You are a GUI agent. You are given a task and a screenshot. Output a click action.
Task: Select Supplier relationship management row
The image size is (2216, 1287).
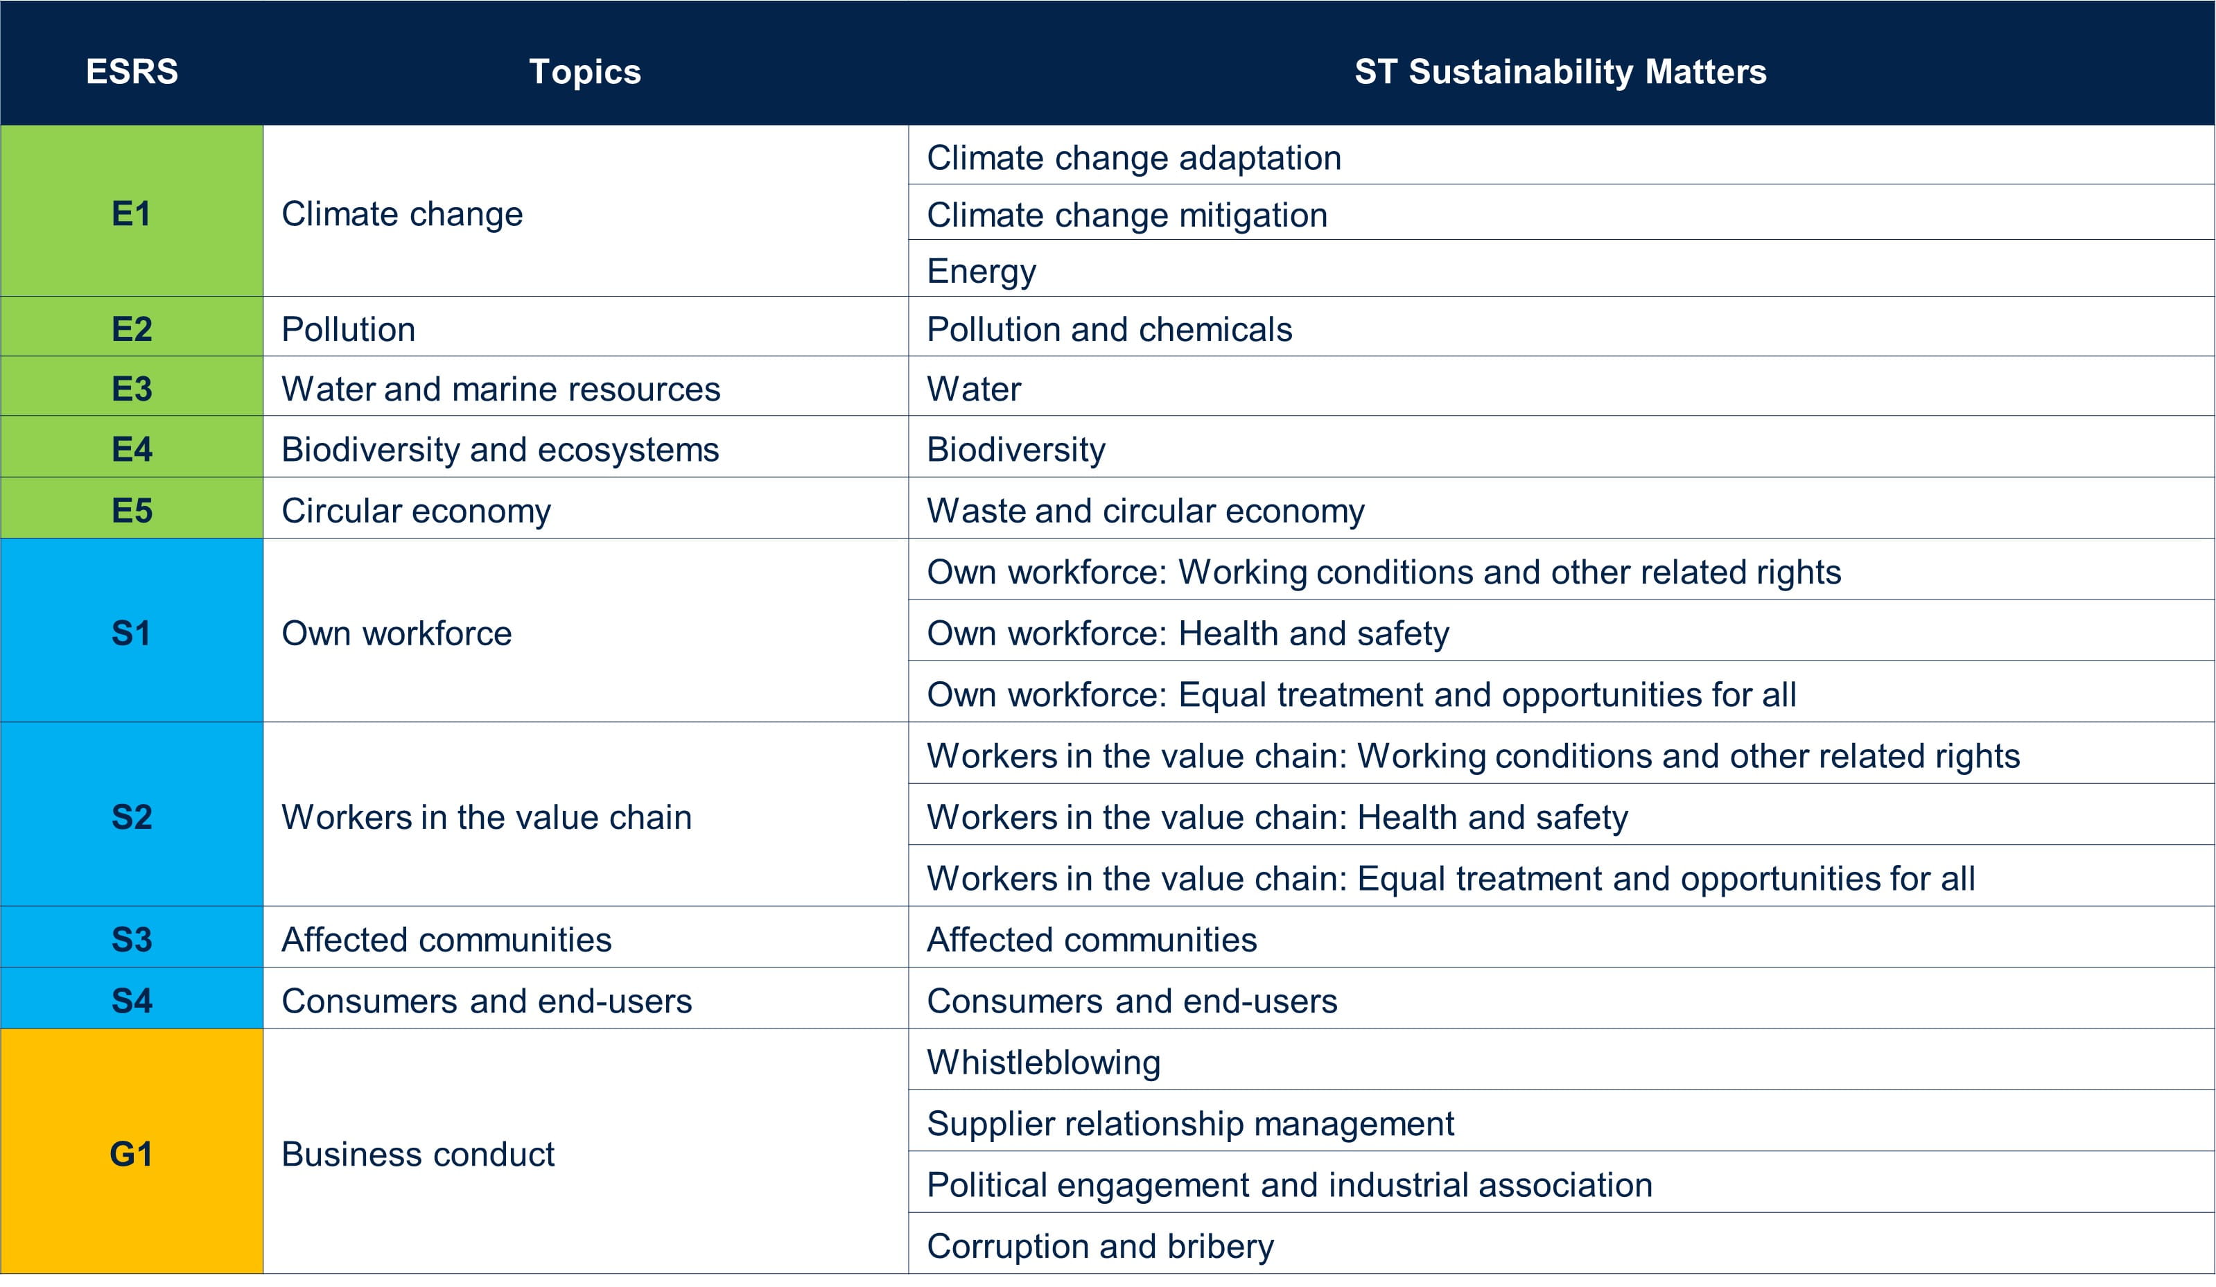[x=1189, y=1123]
